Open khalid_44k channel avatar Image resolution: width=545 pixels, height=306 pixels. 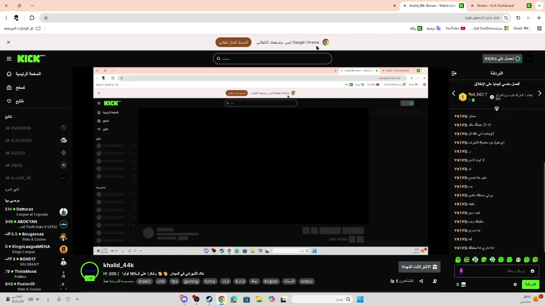89,271
